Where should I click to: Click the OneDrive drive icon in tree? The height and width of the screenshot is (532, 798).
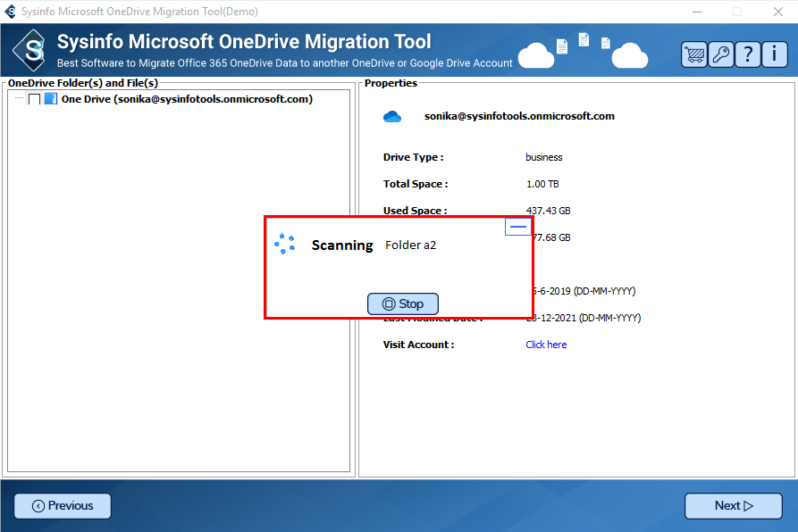coord(51,98)
